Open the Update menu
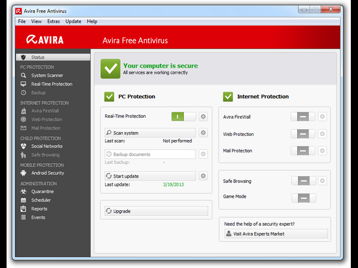This screenshot has width=358, height=268. coord(73,21)
